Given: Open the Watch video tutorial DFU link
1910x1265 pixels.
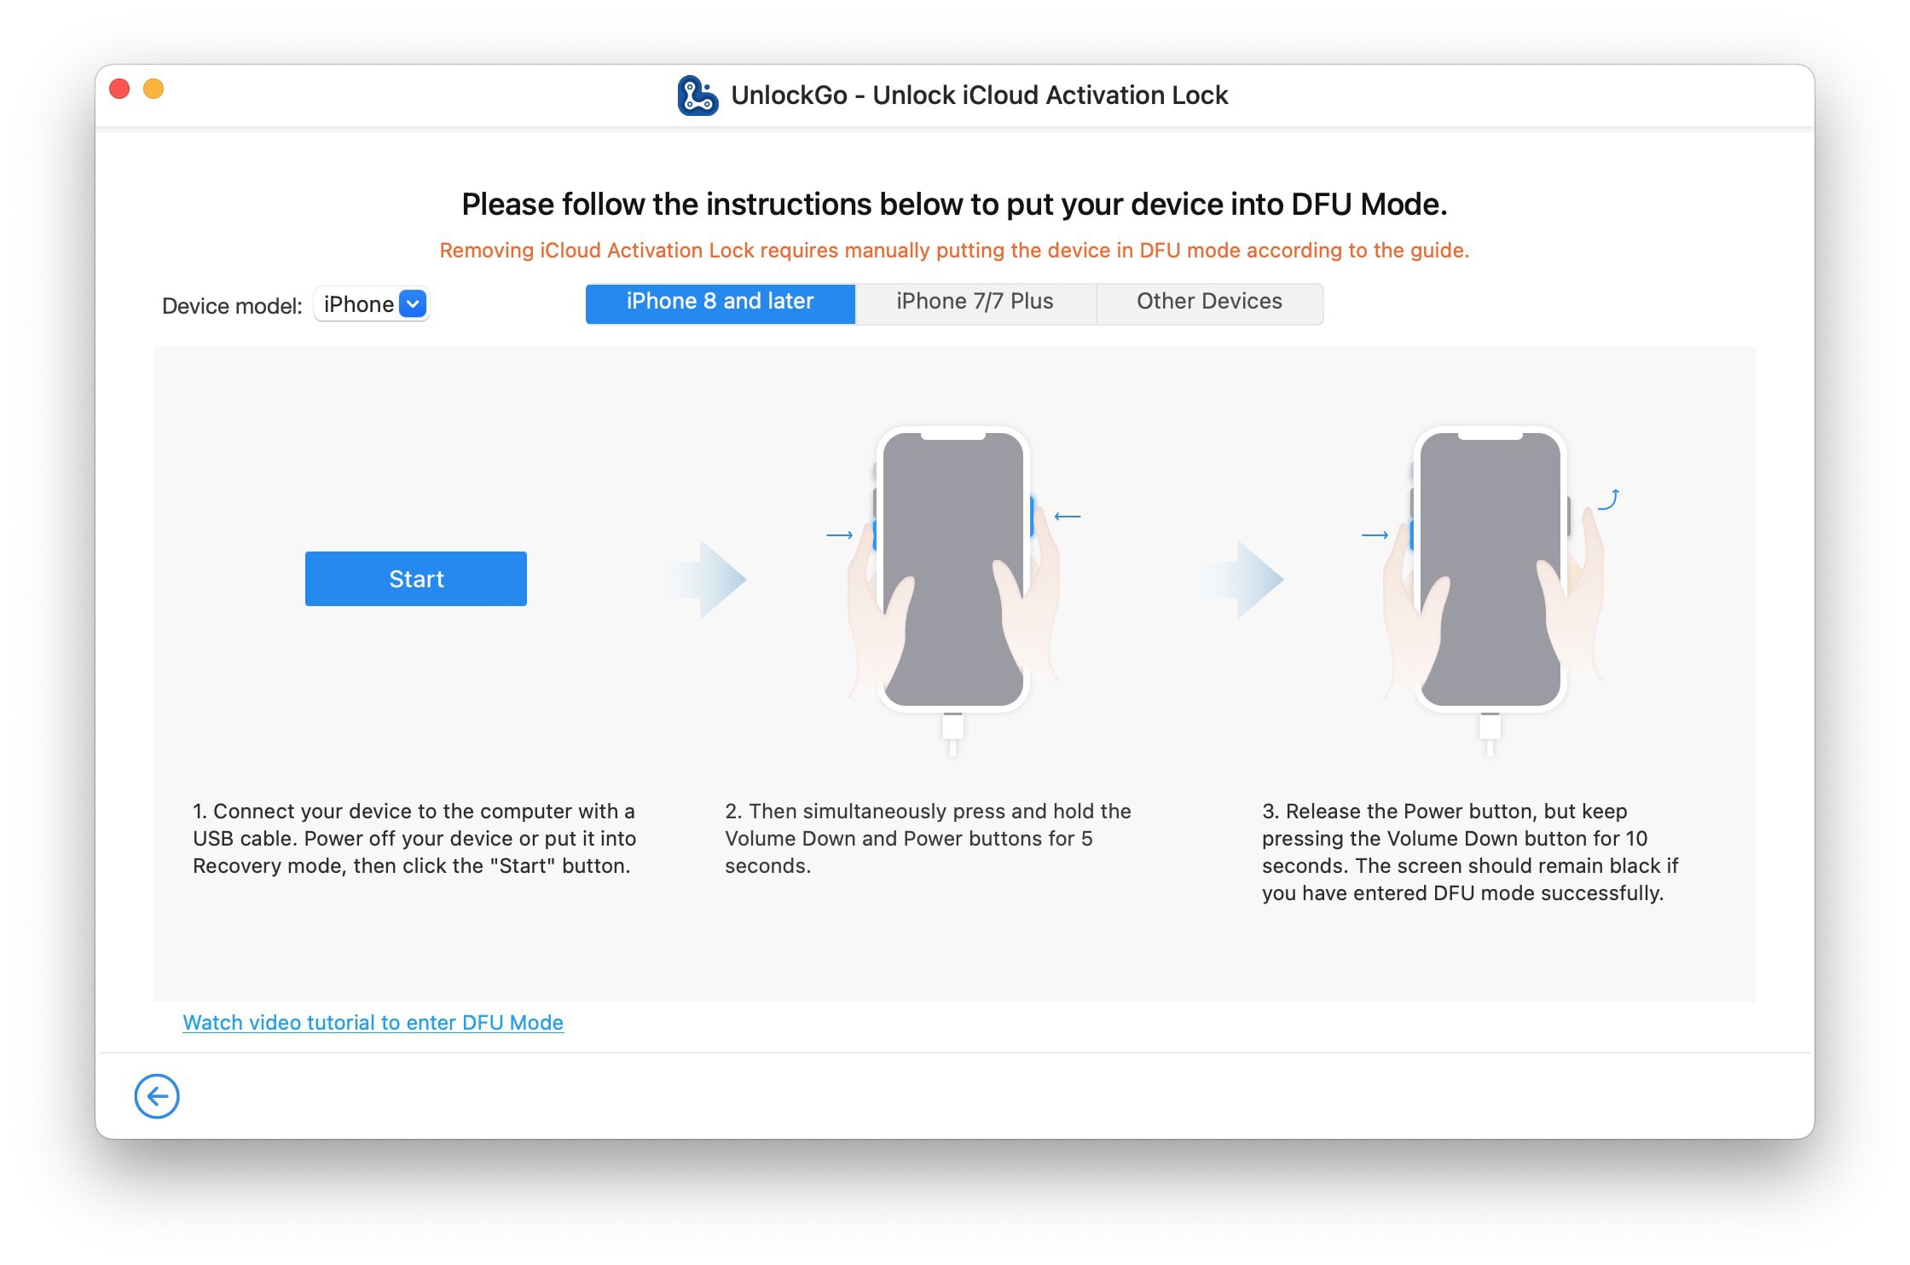Looking at the screenshot, I should tap(373, 1022).
